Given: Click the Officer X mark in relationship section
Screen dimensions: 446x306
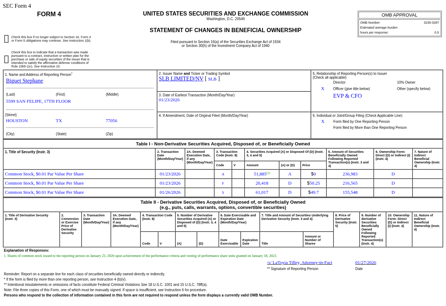Looking at the screenshot, I should click(323, 89).
